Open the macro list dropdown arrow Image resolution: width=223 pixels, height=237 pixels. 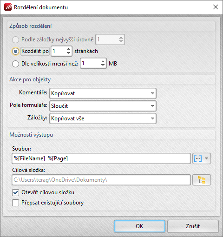point(206,158)
